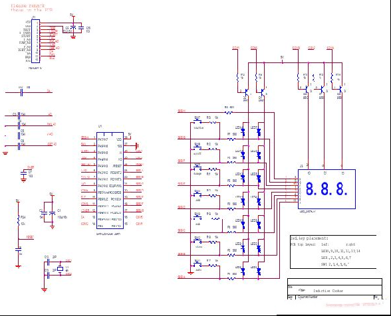This screenshot has width=391, height=316.
Task: Click the 8.8.8. seven-segment display symbol
Action: (x=326, y=189)
